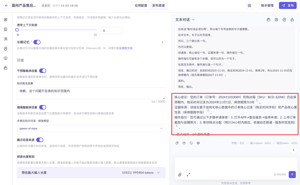The image size is (300, 185).
Task: Select the head-shaped memory sidebar icon
Action: pos(5,49)
